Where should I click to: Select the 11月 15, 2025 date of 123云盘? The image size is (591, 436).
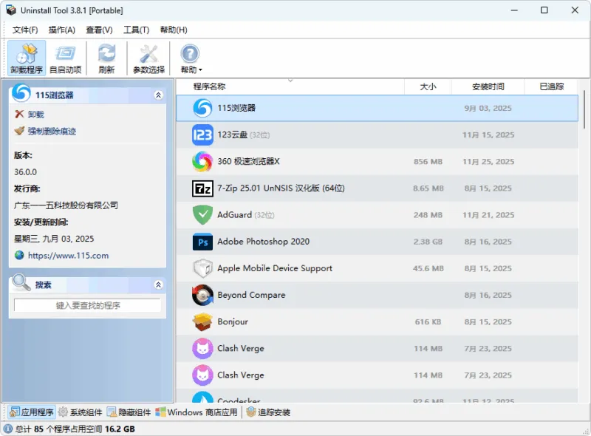click(x=488, y=135)
